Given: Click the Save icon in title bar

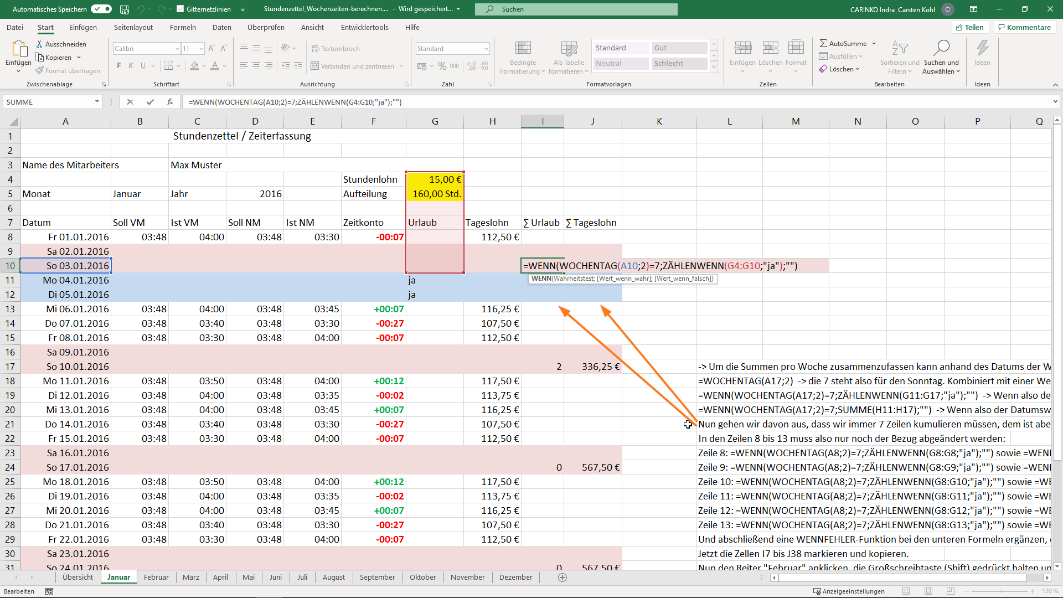Looking at the screenshot, I should click(x=125, y=9).
